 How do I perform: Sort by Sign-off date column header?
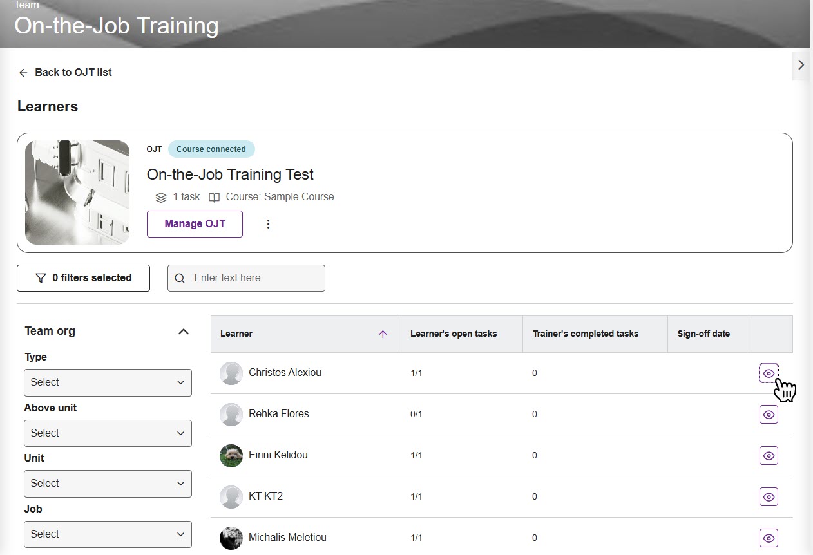(703, 334)
